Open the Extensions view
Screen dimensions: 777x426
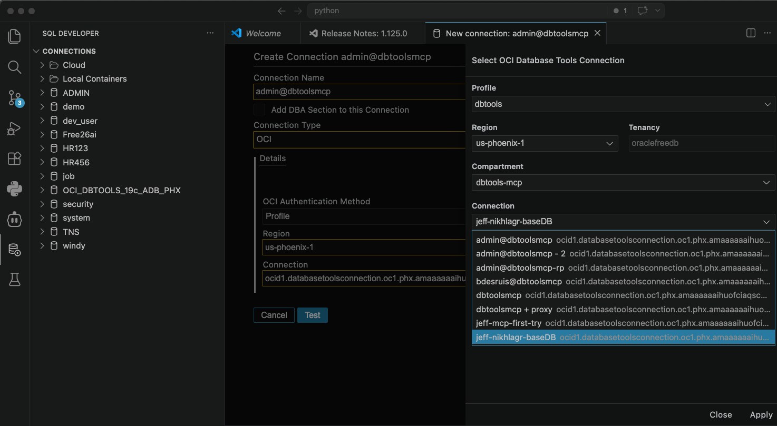pyautogui.click(x=15, y=158)
